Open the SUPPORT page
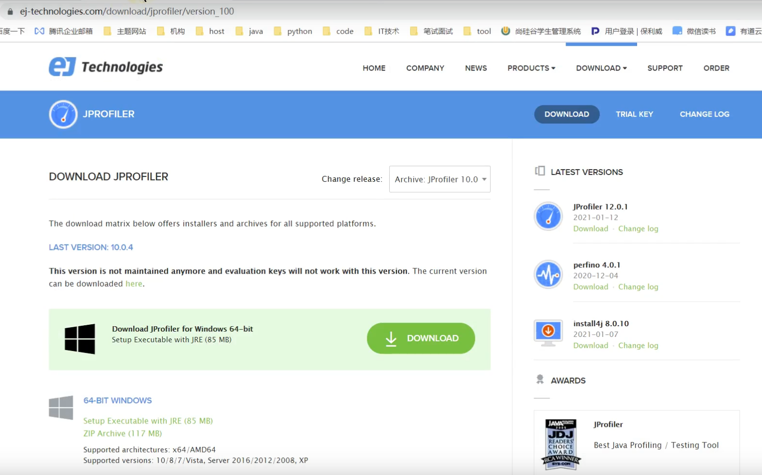 click(x=665, y=68)
